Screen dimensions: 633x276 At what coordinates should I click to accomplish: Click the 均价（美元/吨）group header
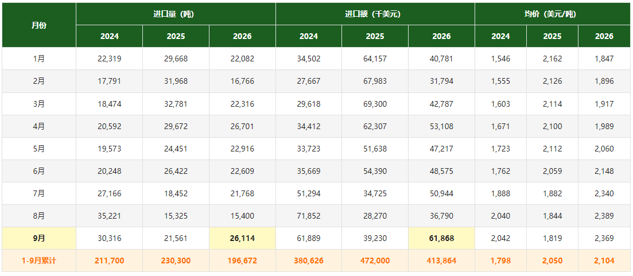click(552, 14)
